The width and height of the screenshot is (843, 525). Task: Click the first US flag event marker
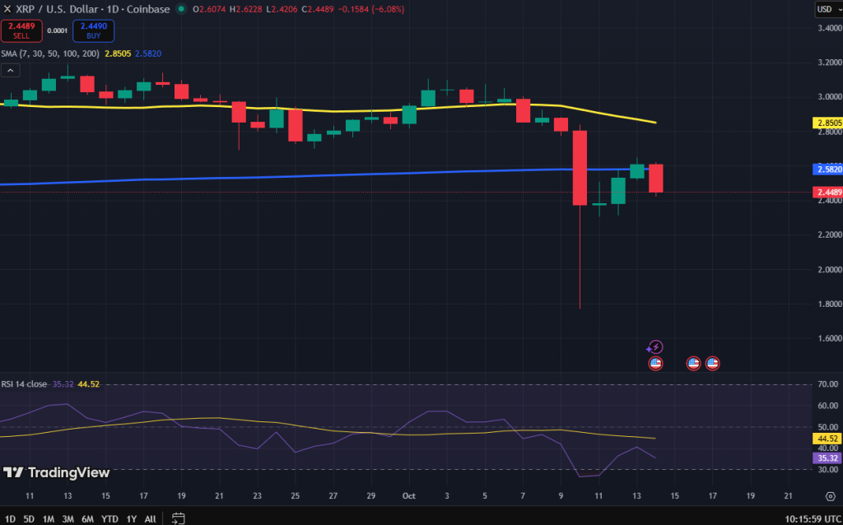pos(655,363)
